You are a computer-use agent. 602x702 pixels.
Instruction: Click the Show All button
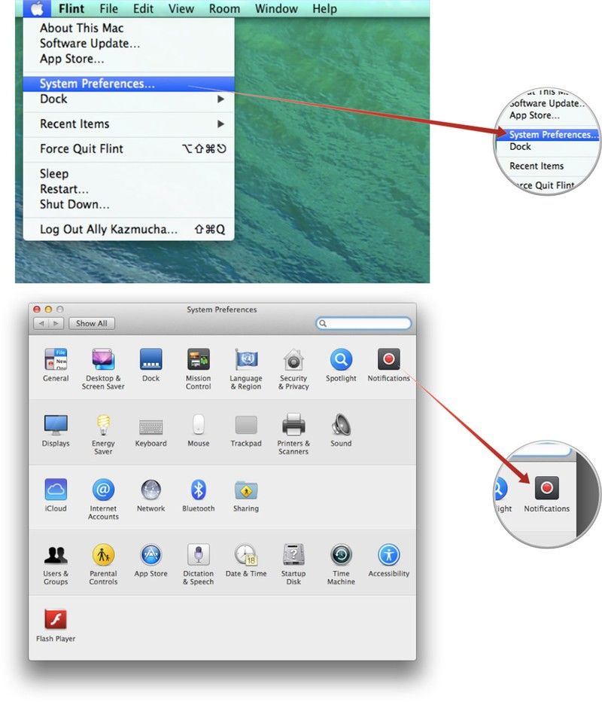tap(92, 323)
